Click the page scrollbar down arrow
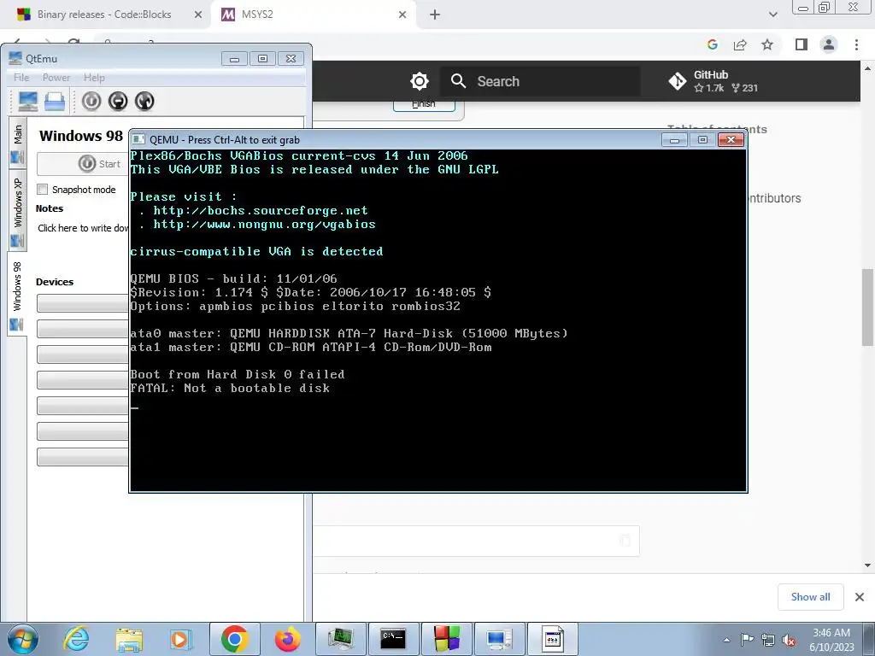Viewport: 875px width, 656px height. pos(868,565)
